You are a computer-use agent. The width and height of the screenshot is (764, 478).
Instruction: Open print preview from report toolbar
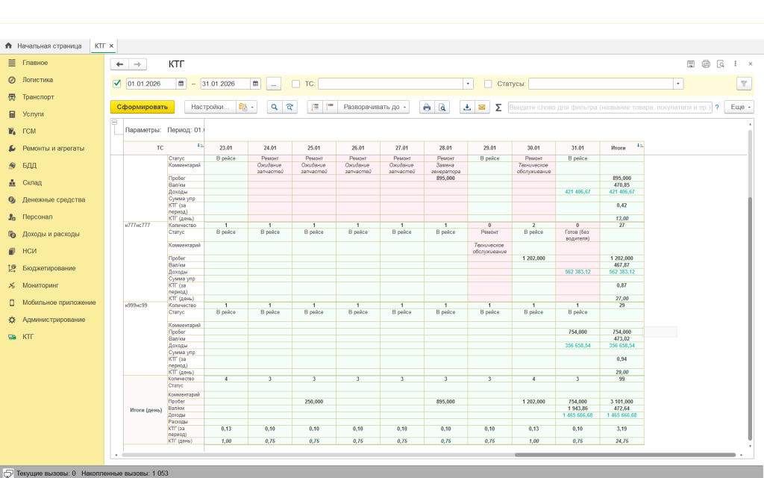[x=442, y=108]
